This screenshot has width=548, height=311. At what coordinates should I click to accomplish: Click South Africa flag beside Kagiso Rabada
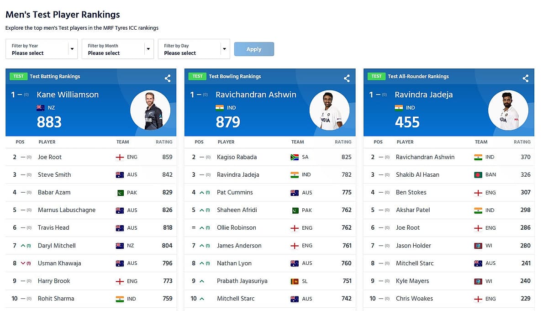tap(295, 157)
